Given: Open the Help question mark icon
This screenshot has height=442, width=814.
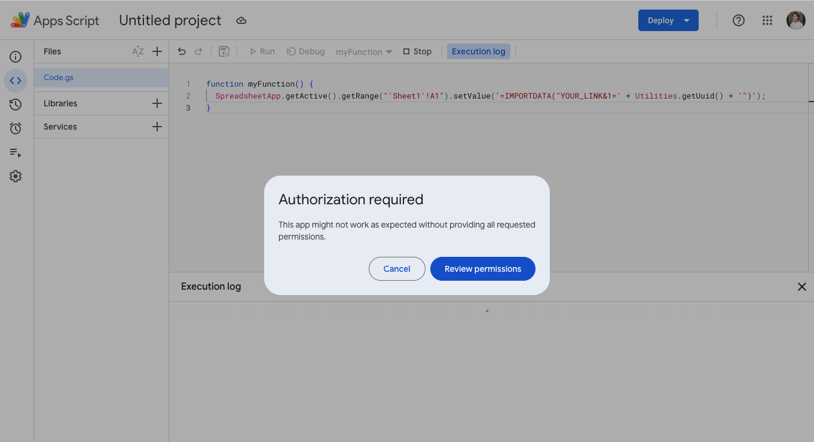Looking at the screenshot, I should tap(739, 20).
